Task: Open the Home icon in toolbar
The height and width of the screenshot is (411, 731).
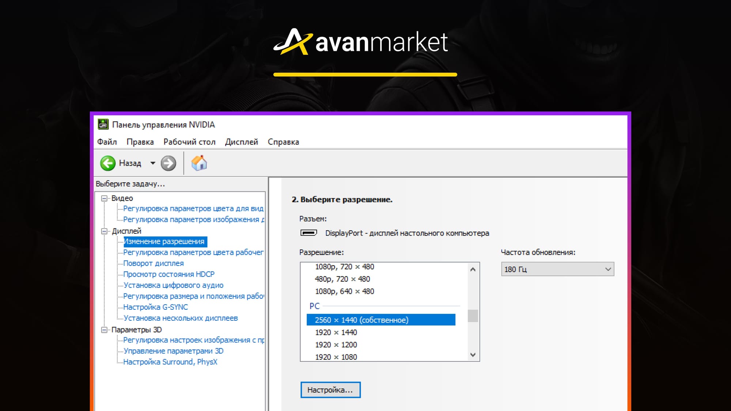Action: [199, 163]
